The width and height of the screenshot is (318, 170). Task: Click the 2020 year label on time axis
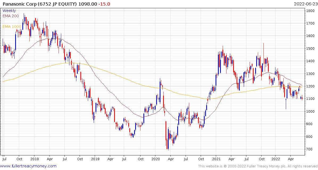pos(155,159)
